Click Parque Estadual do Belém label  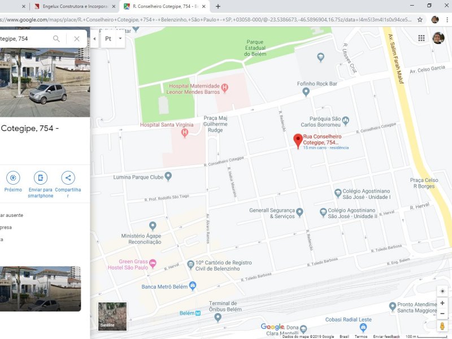(x=255, y=48)
